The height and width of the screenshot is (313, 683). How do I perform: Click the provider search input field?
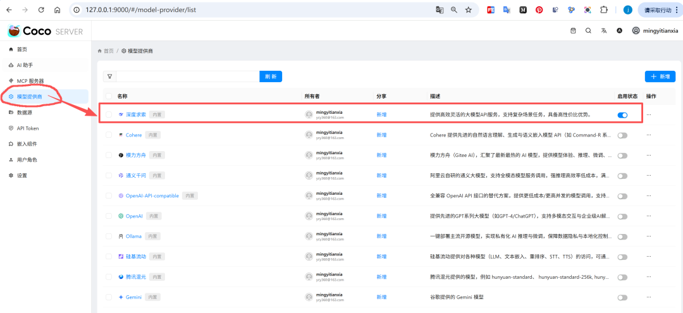click(x=187, y=77)
